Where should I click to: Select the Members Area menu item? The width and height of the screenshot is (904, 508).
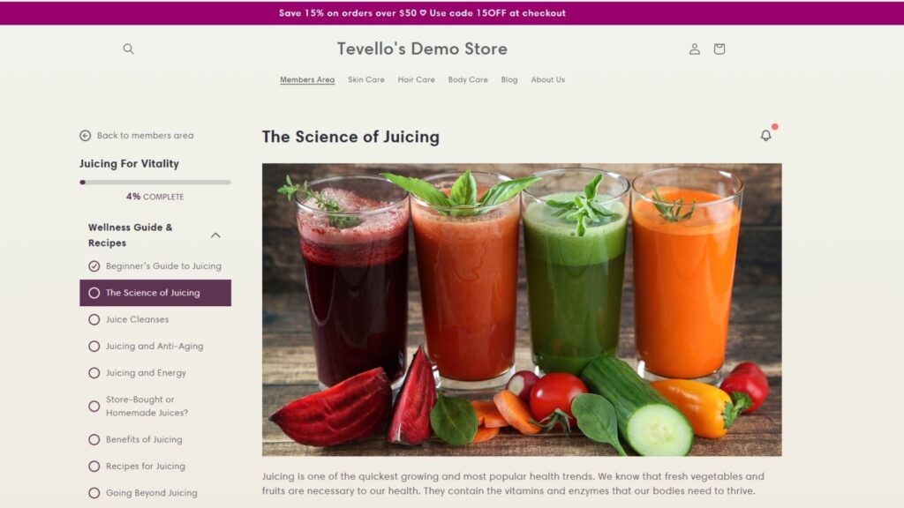click(x=307, y=79)
